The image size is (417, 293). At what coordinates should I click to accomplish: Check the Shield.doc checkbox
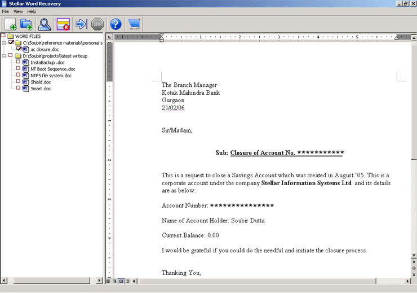coord(18,81)
